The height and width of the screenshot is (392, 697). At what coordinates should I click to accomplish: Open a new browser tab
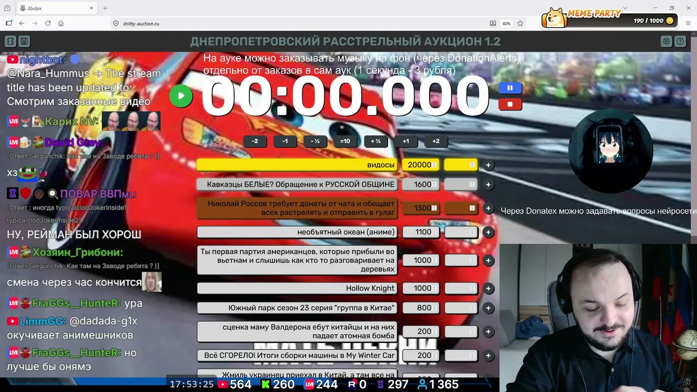click(105, 8)
